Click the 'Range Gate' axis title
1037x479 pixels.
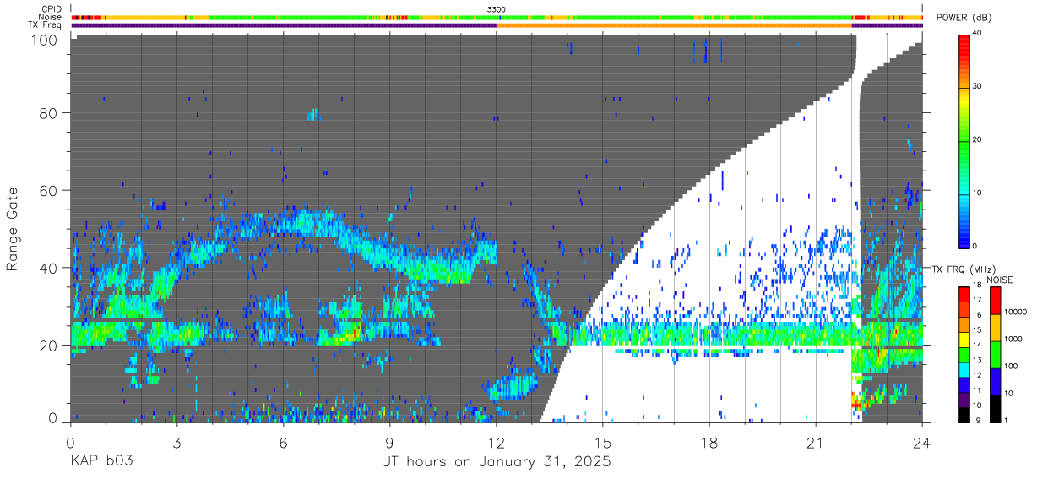(13, 229)
